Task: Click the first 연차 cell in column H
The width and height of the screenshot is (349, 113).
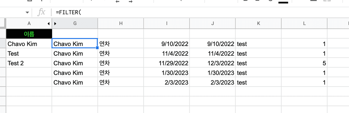Action: tap(121, 44)
